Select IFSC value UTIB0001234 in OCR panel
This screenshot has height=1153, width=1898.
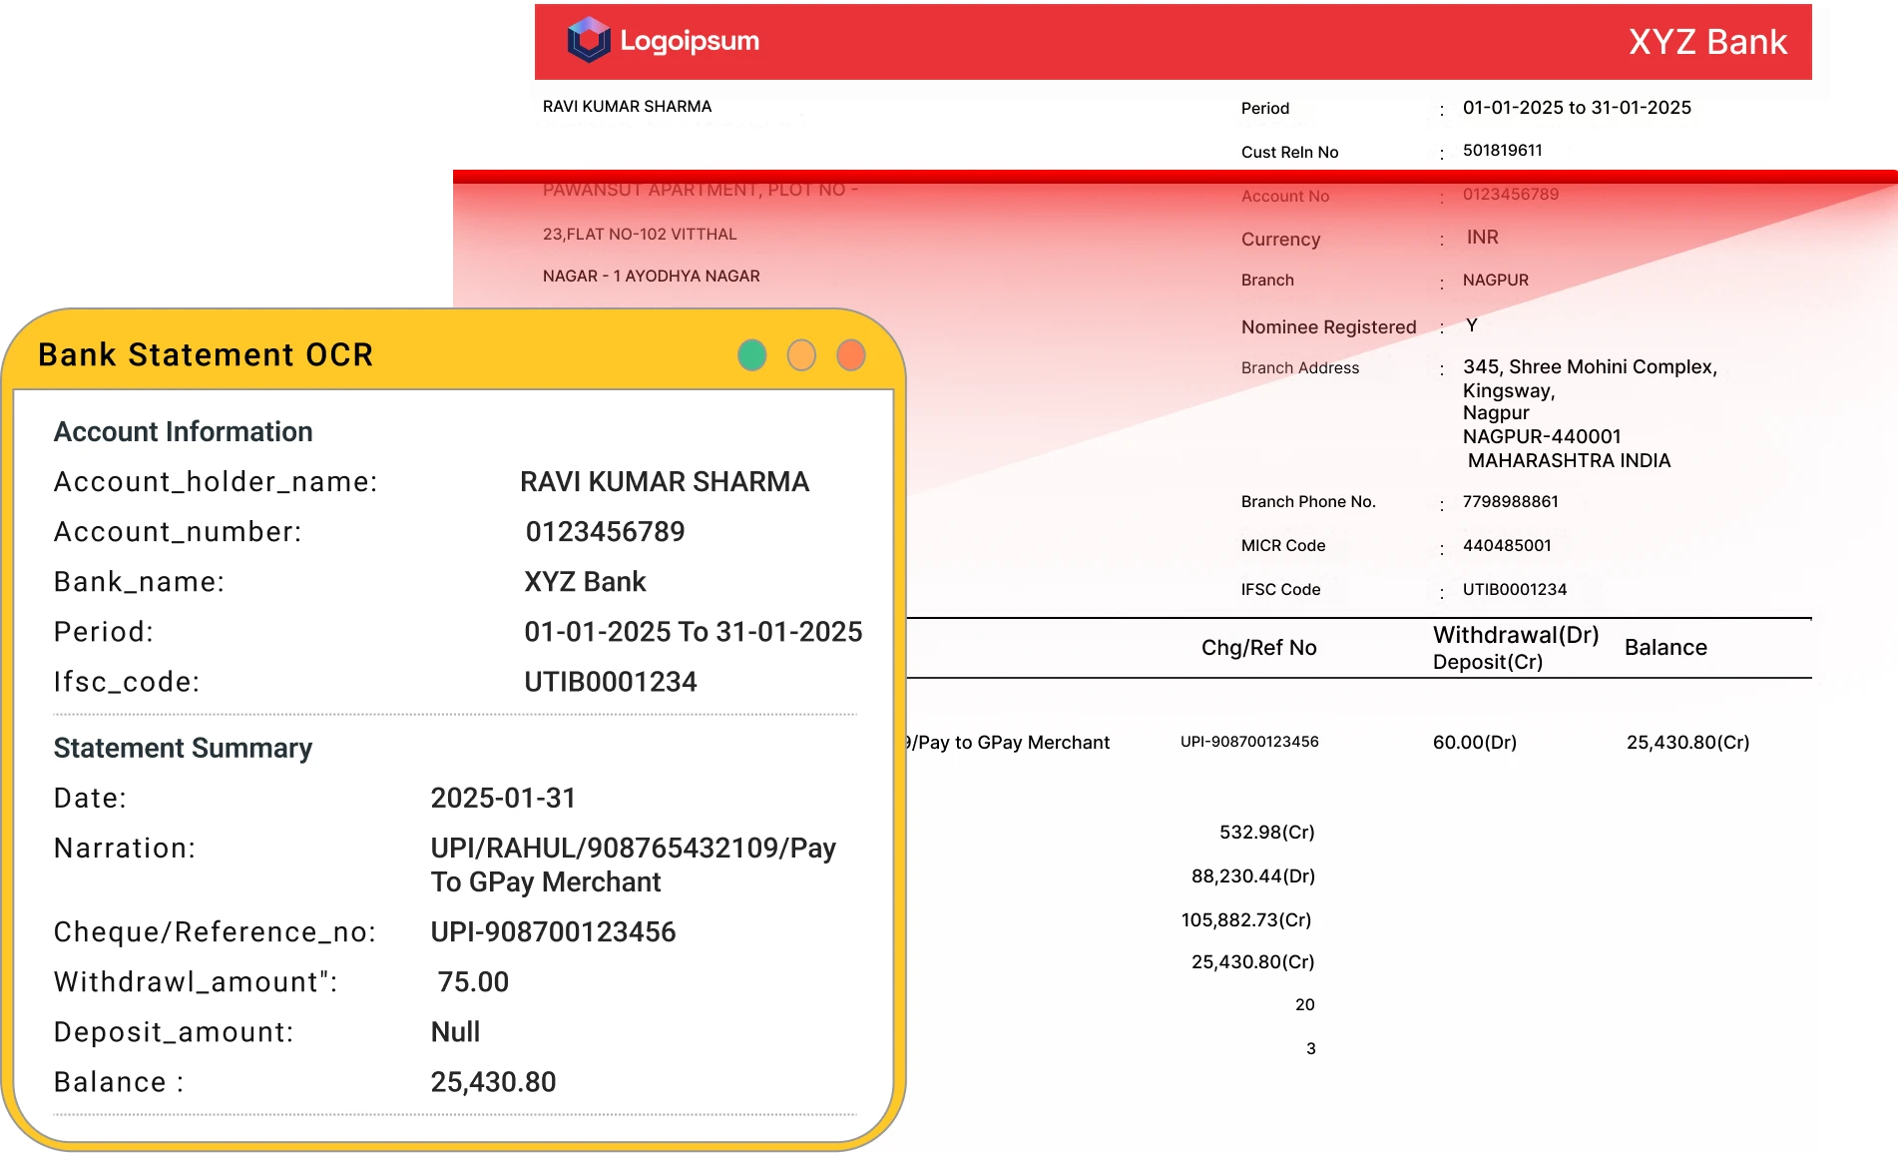611,682
